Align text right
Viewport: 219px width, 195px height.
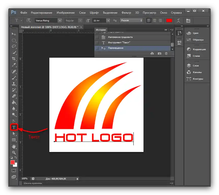160,21
